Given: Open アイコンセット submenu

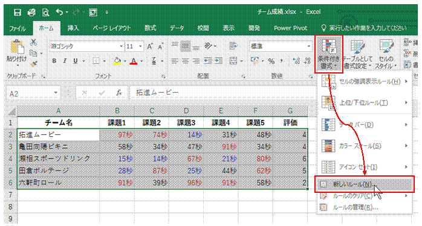Looking at the screenshot, I should click(365, 167).
